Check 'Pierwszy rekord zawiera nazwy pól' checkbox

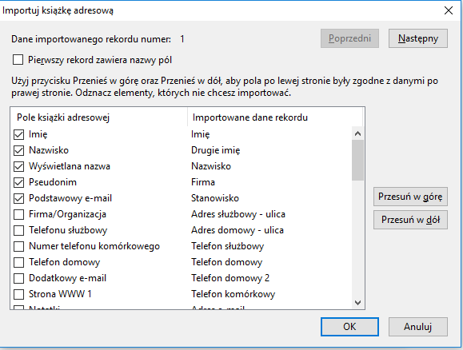pyautogui.click(x=18, y=60)
